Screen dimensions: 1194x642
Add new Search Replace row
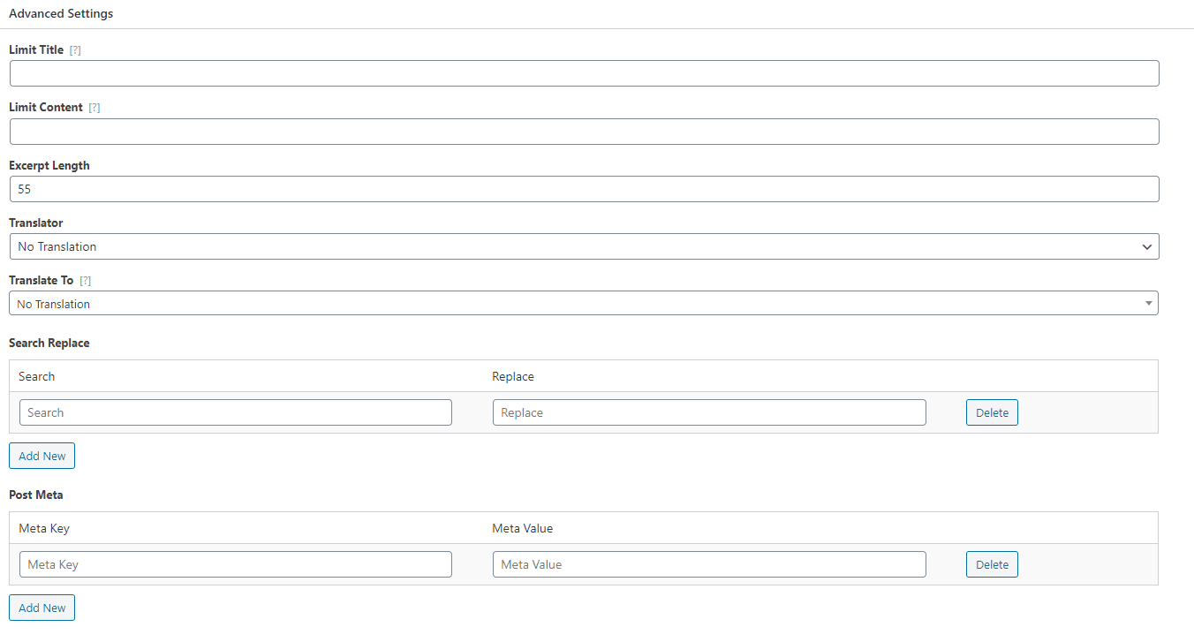[x=42, y=456]
